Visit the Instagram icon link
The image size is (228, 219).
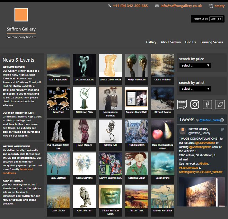[x=195, y=104]
